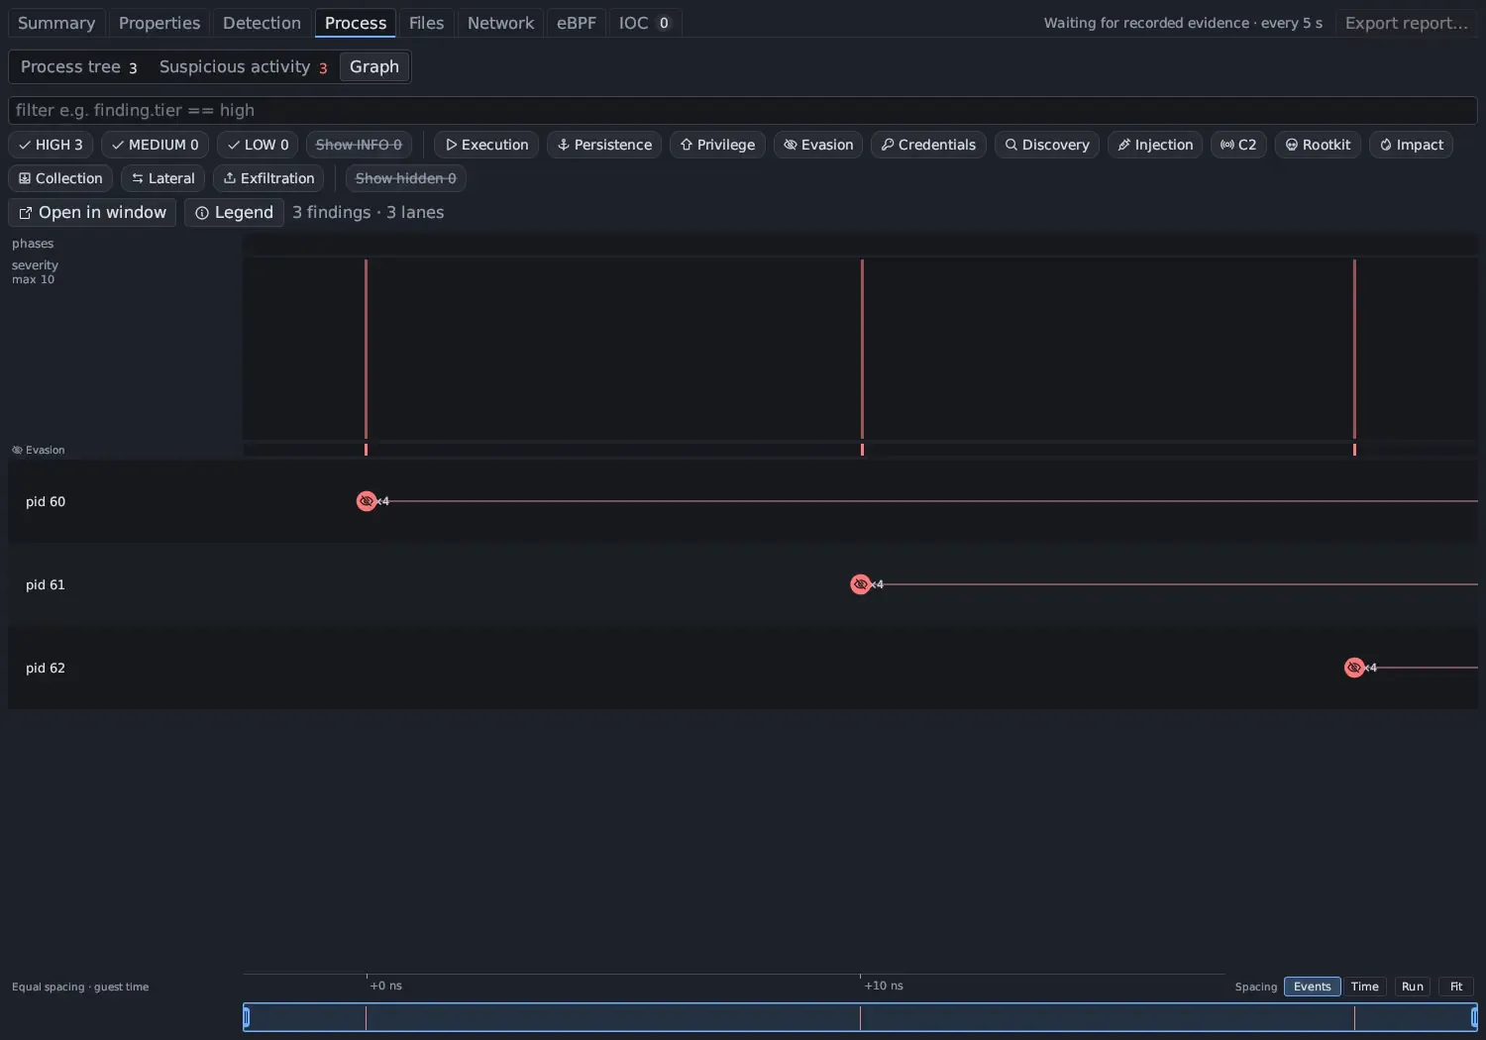Viewport: 1486px width, 1040px height.
Task: Switch to the Detection tab
Action: tap(262, 23)
